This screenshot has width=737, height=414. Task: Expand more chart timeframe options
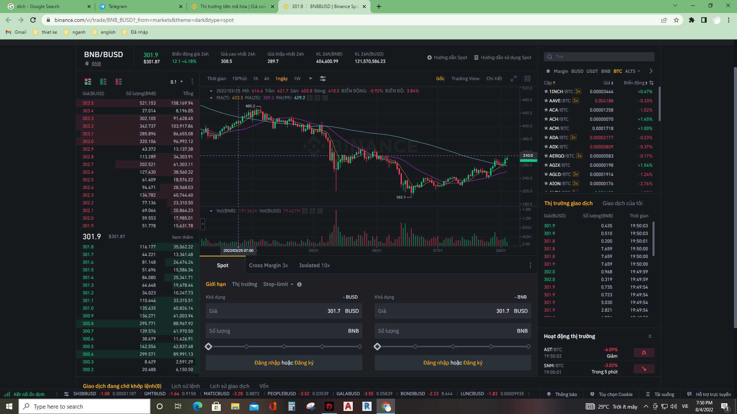tap(311, 79)
